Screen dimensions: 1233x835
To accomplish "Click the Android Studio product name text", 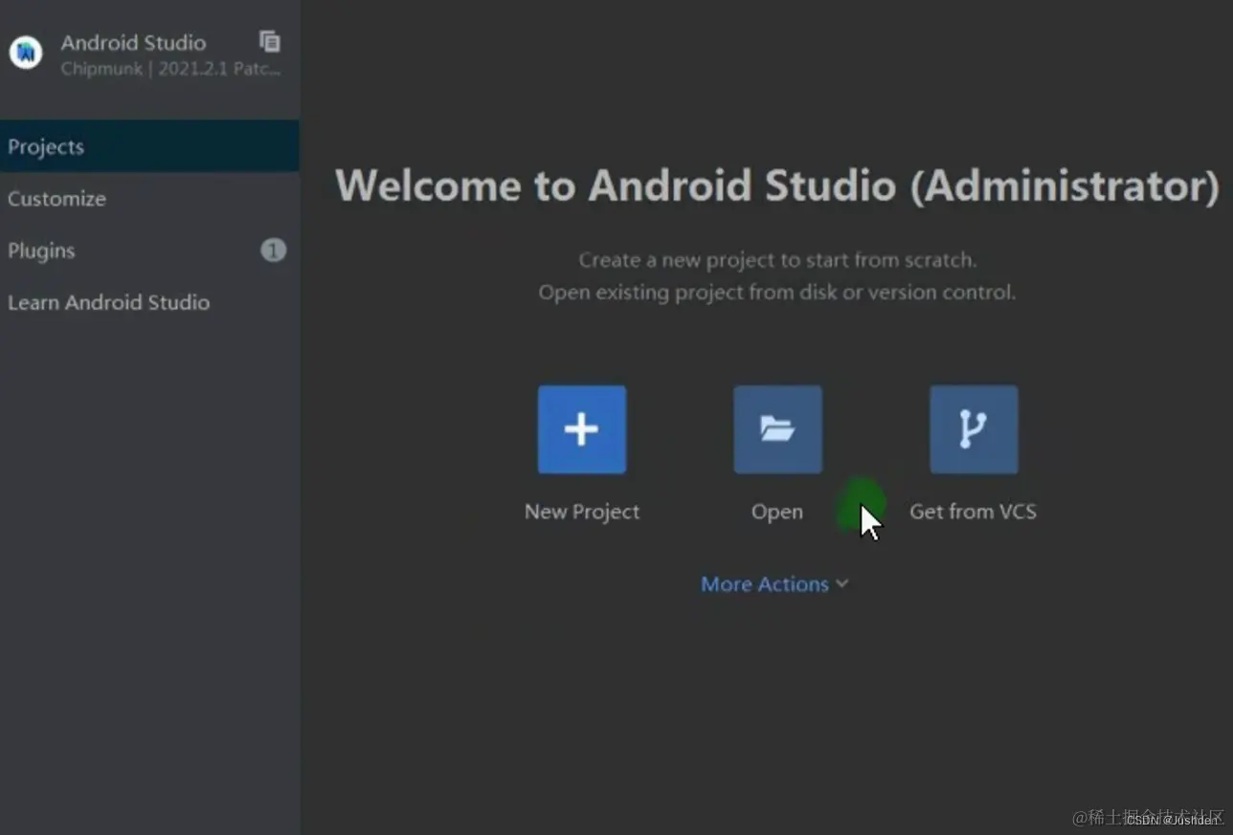I will tap(133, 43).
